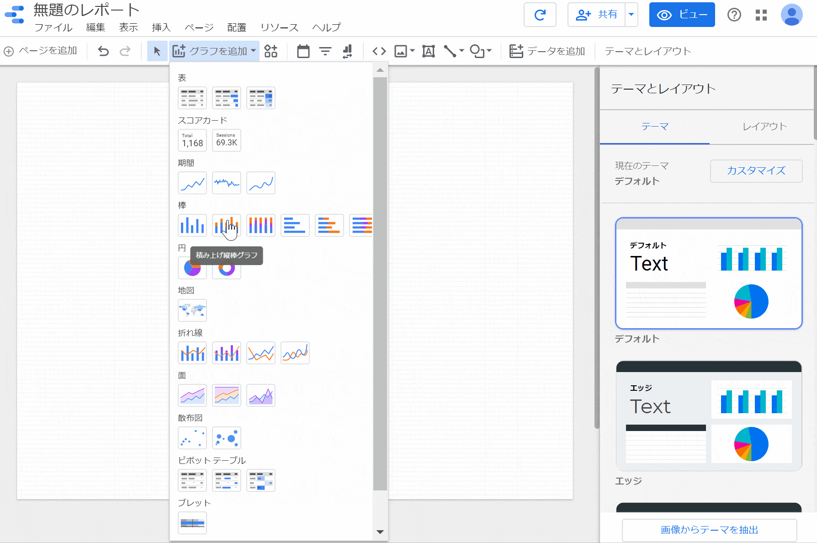Expand the share button dropdown arrow

631,15
